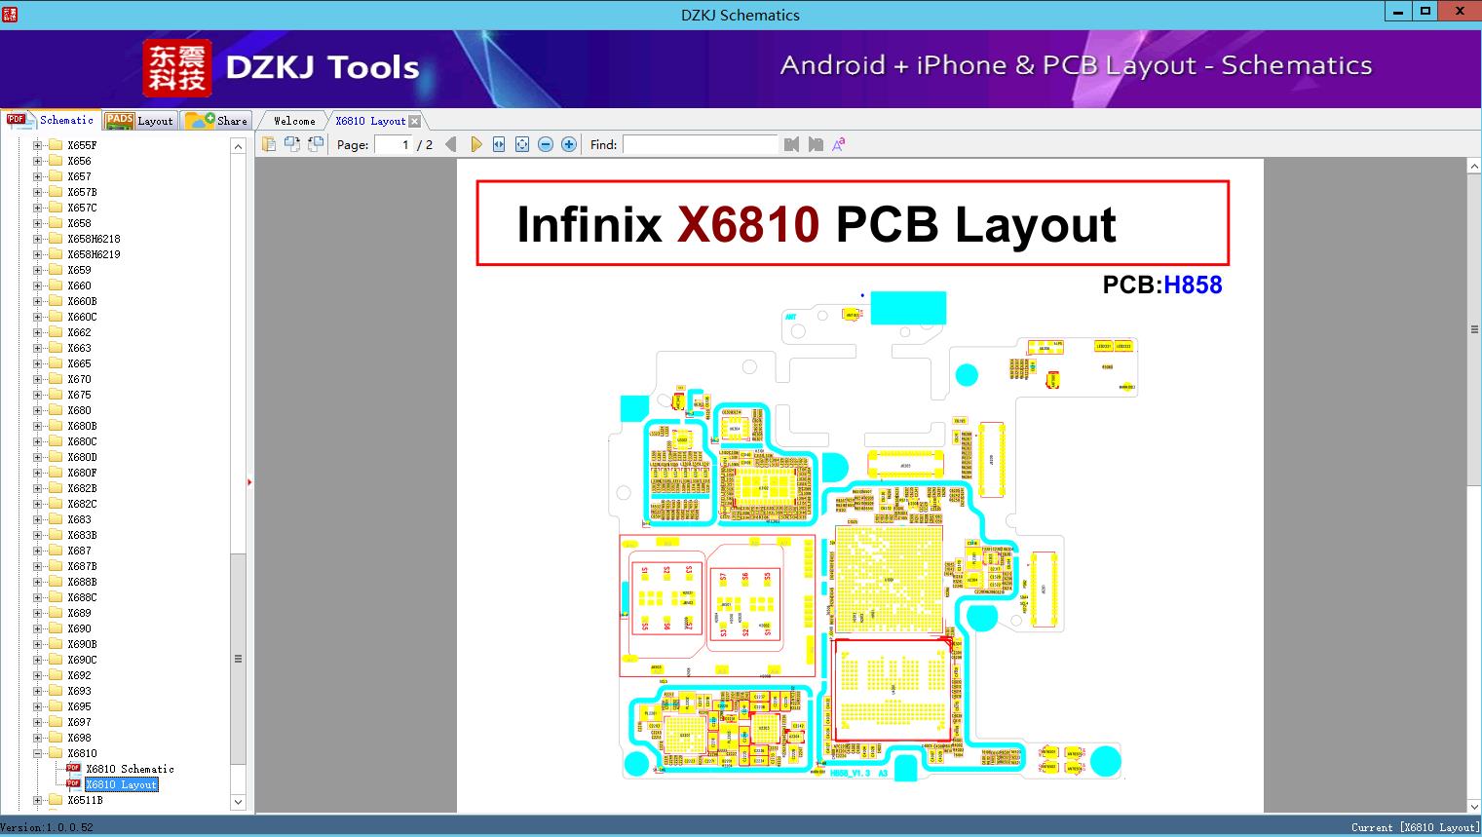Fit the page to width

[499, 144]
